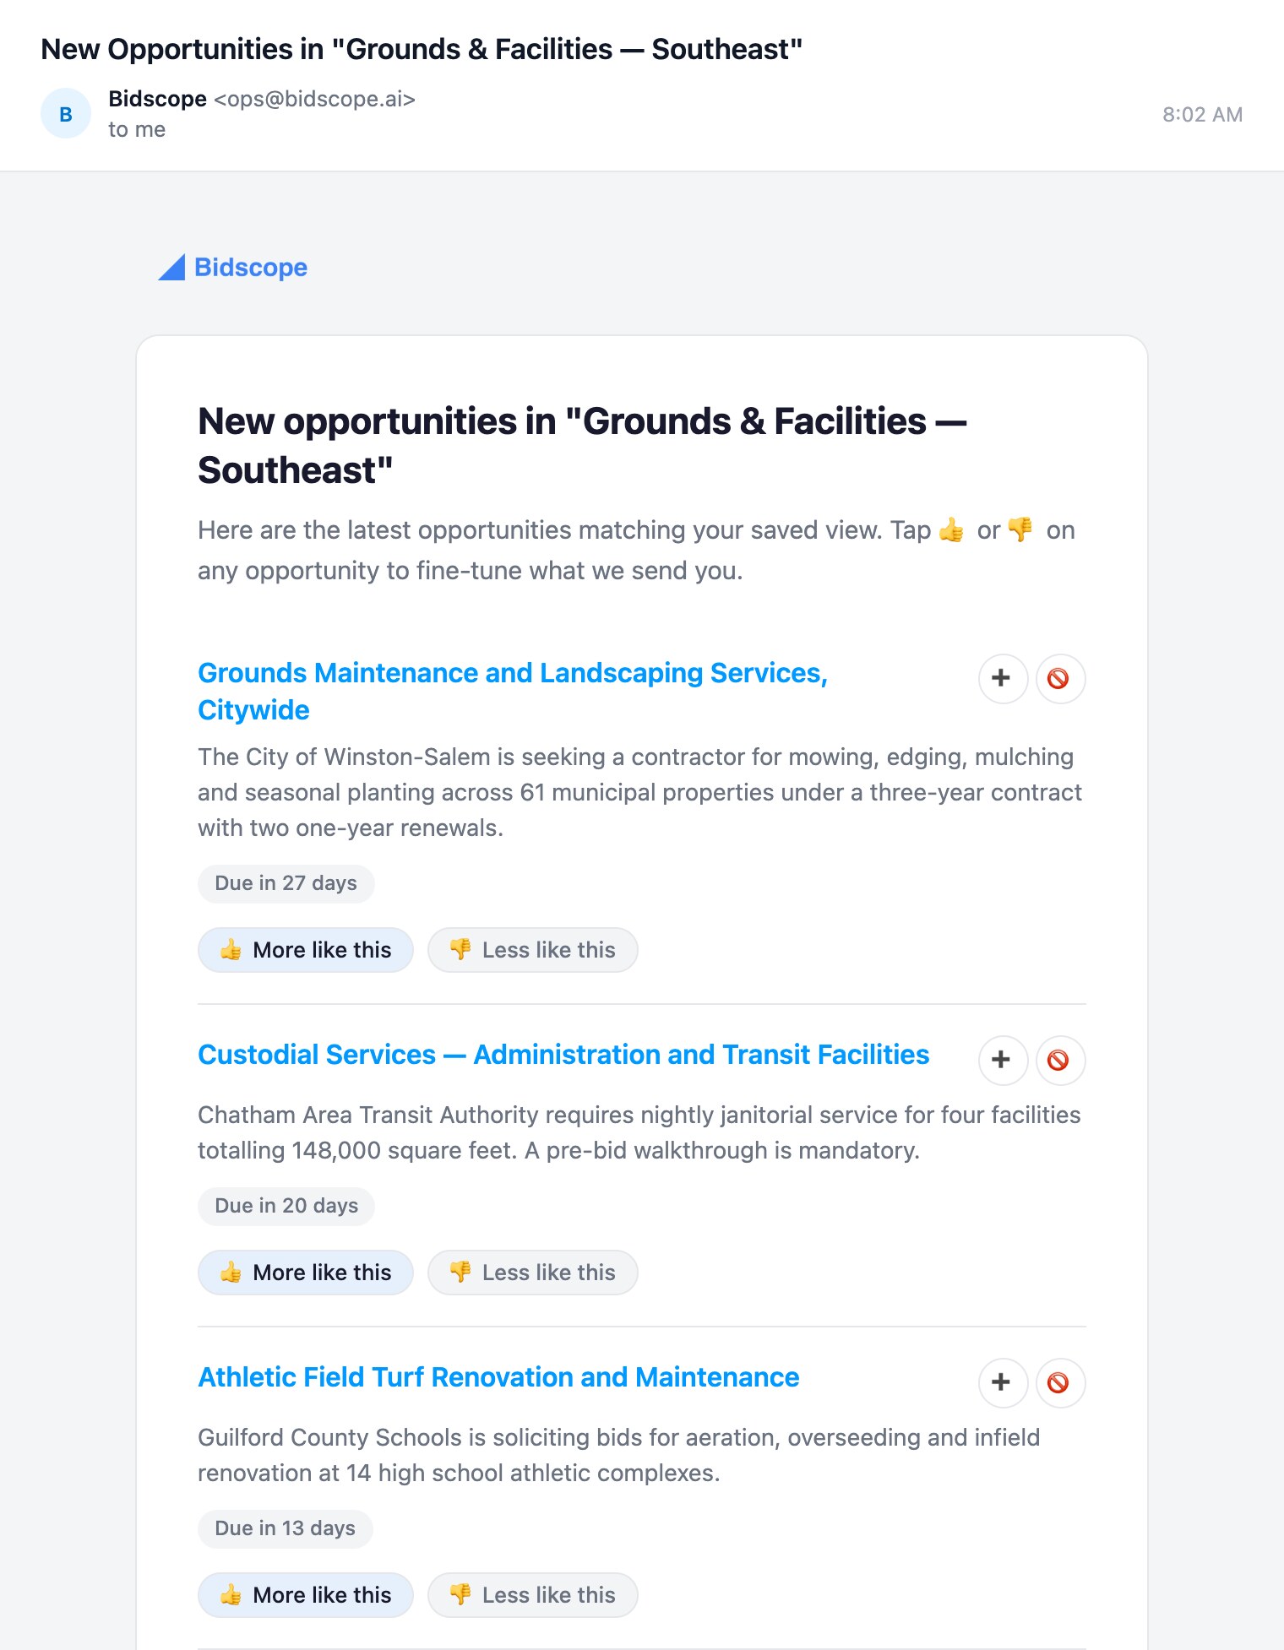
Task: Click the 'to me' recipient line
Action: click(137, 129)
